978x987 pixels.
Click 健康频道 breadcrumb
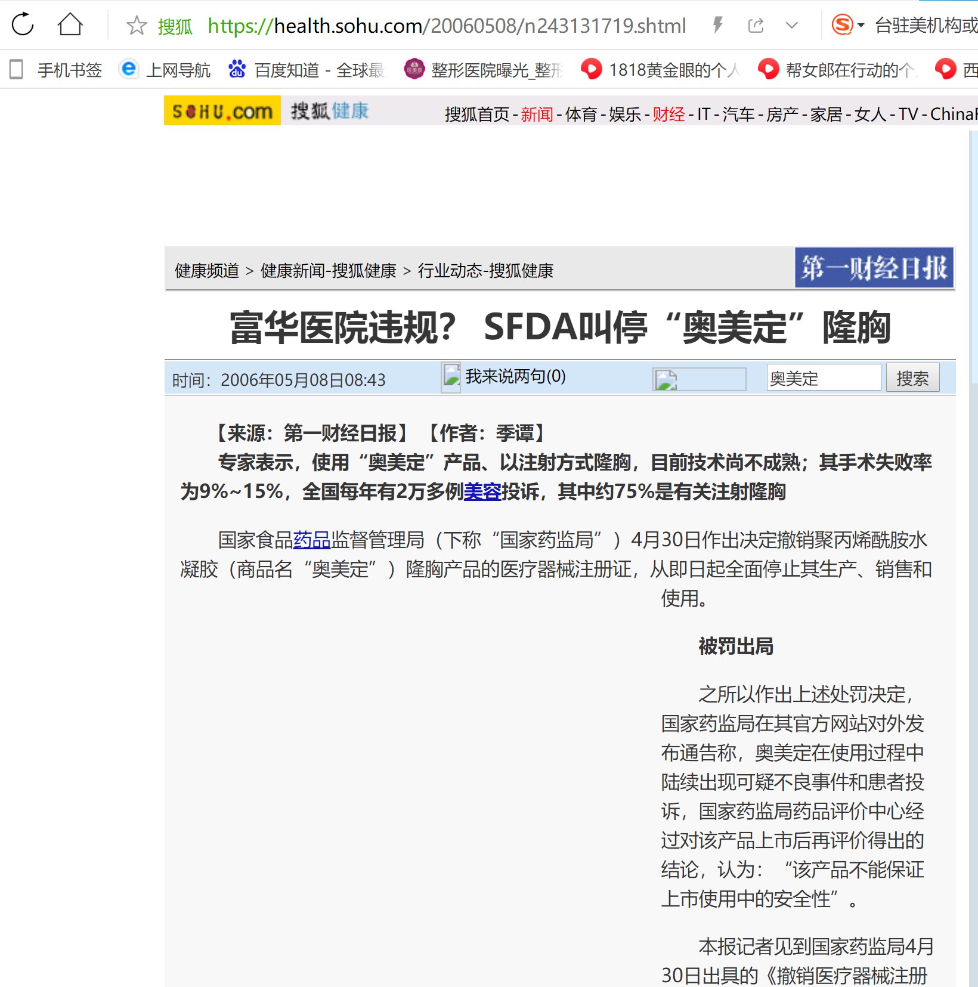(x=207, y=271)
